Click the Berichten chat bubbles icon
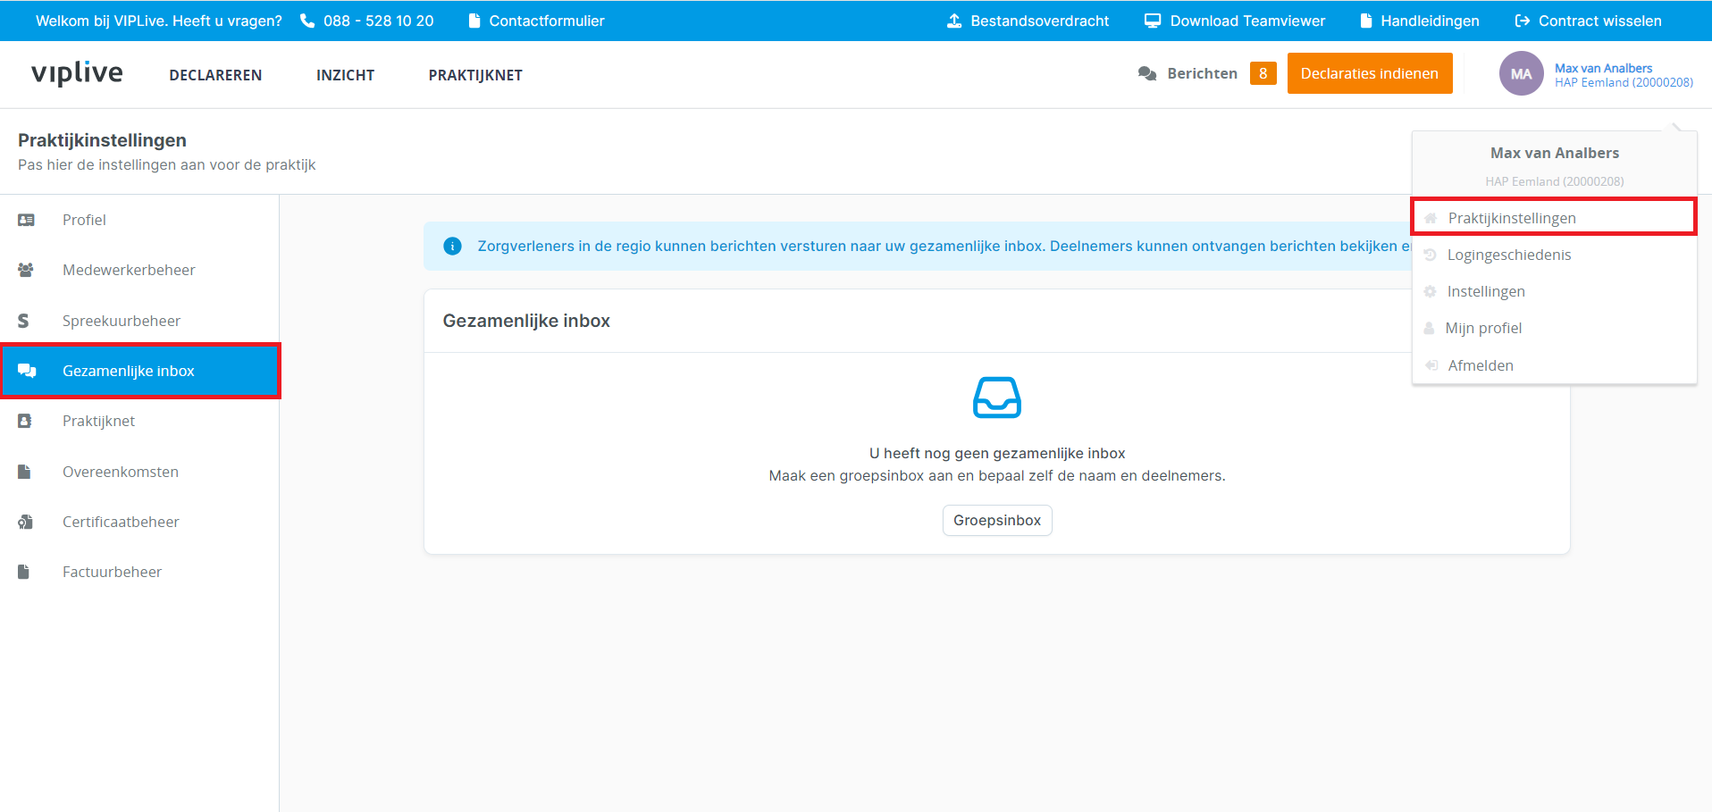 [1147, 74]
